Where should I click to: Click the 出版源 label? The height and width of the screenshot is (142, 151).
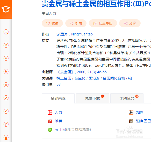tap(47, 72)
